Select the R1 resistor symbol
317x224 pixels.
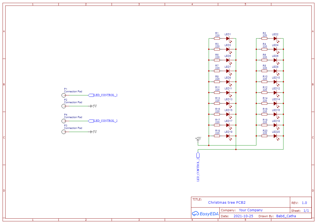pyautogui.click(x=216, y=38)
